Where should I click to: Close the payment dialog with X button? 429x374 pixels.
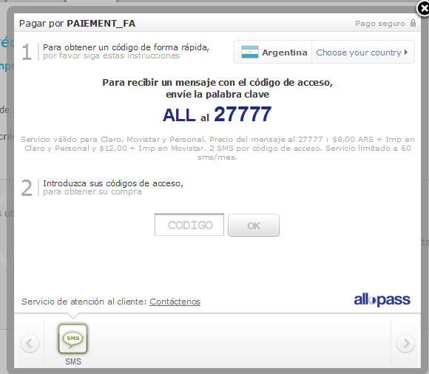point(423,8)
